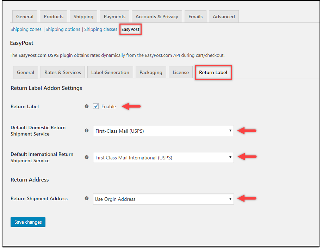Follow the Shipping zones link
The width and height of the screenshot is (322, 250).
pos(26,29)
